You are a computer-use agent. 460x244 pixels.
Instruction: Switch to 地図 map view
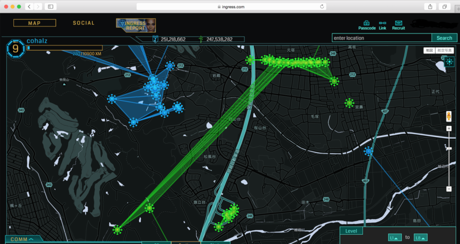click(430, 51)
